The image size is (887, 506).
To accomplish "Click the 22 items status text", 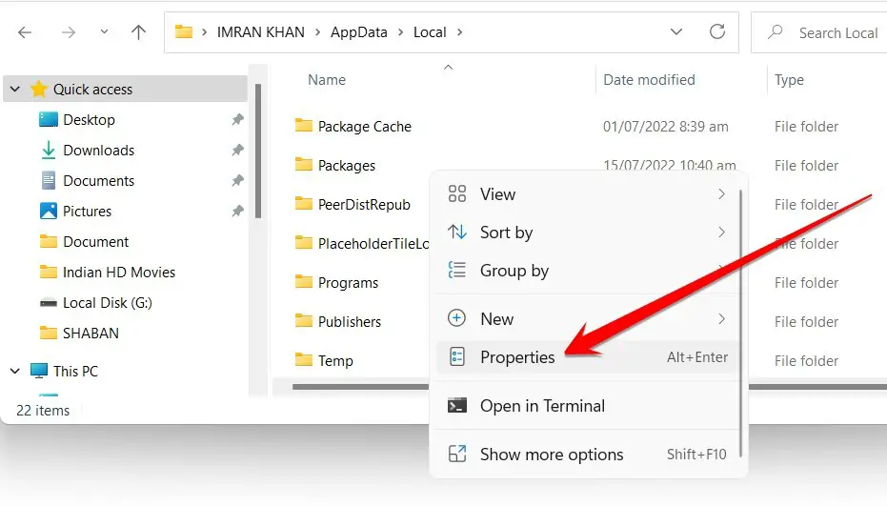I will click(43, 411).
